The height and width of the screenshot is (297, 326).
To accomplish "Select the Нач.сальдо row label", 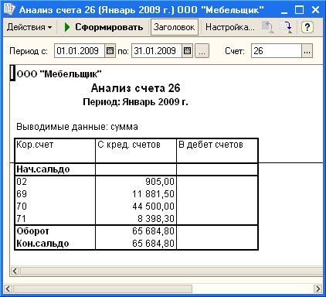I will 43,169.
